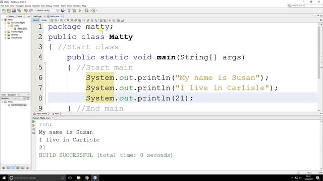Click the Windows Start button
323x181 pixels.
click(4, 177)
